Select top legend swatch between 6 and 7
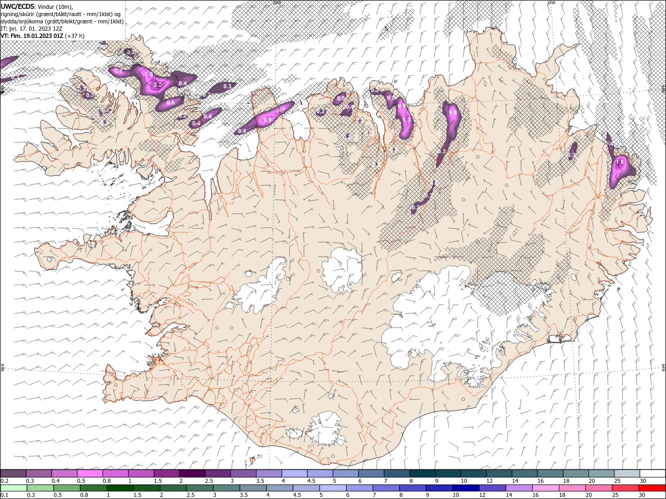 (x=371, y=473)
